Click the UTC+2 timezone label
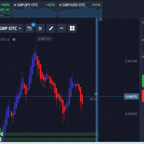The height and width of the screenshot is (144, 144). point(5,40)
